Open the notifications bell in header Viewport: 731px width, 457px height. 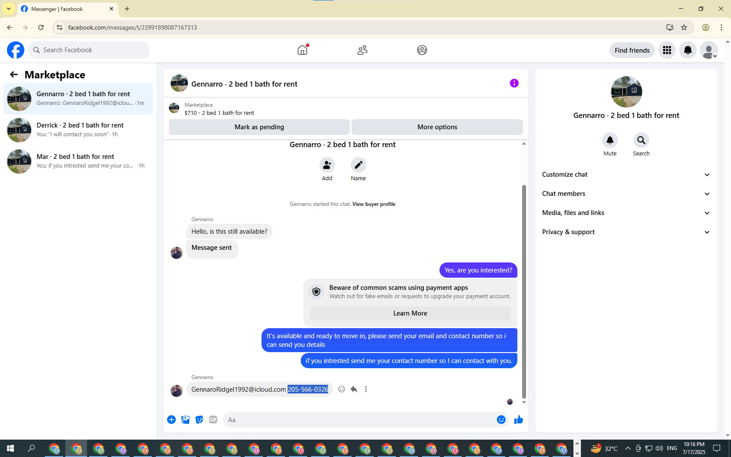click(688, 50)
